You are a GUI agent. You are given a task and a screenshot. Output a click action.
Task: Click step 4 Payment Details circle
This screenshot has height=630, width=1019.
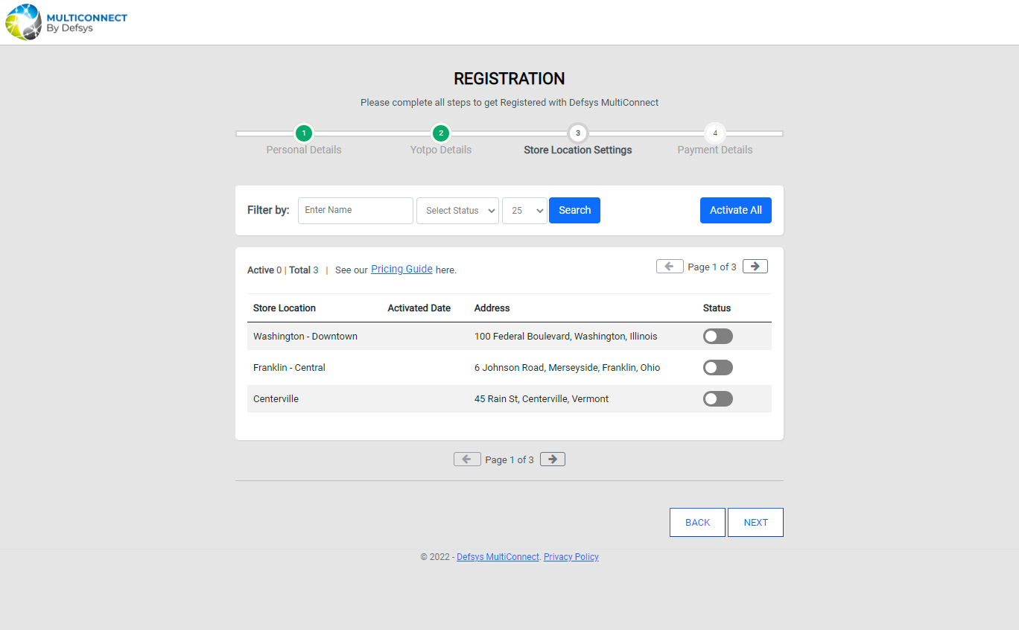point(714,133)
